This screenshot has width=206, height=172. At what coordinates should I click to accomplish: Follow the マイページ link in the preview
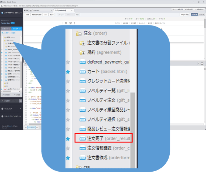point(142,23)
